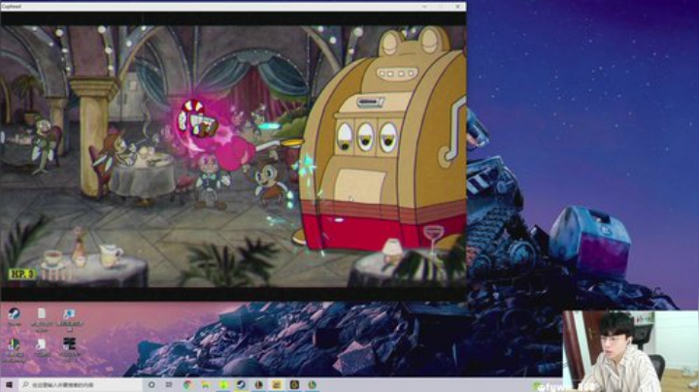Open File Explorer from the taskbar
Screen dimensions: 699x392
(x=206, y=384)
